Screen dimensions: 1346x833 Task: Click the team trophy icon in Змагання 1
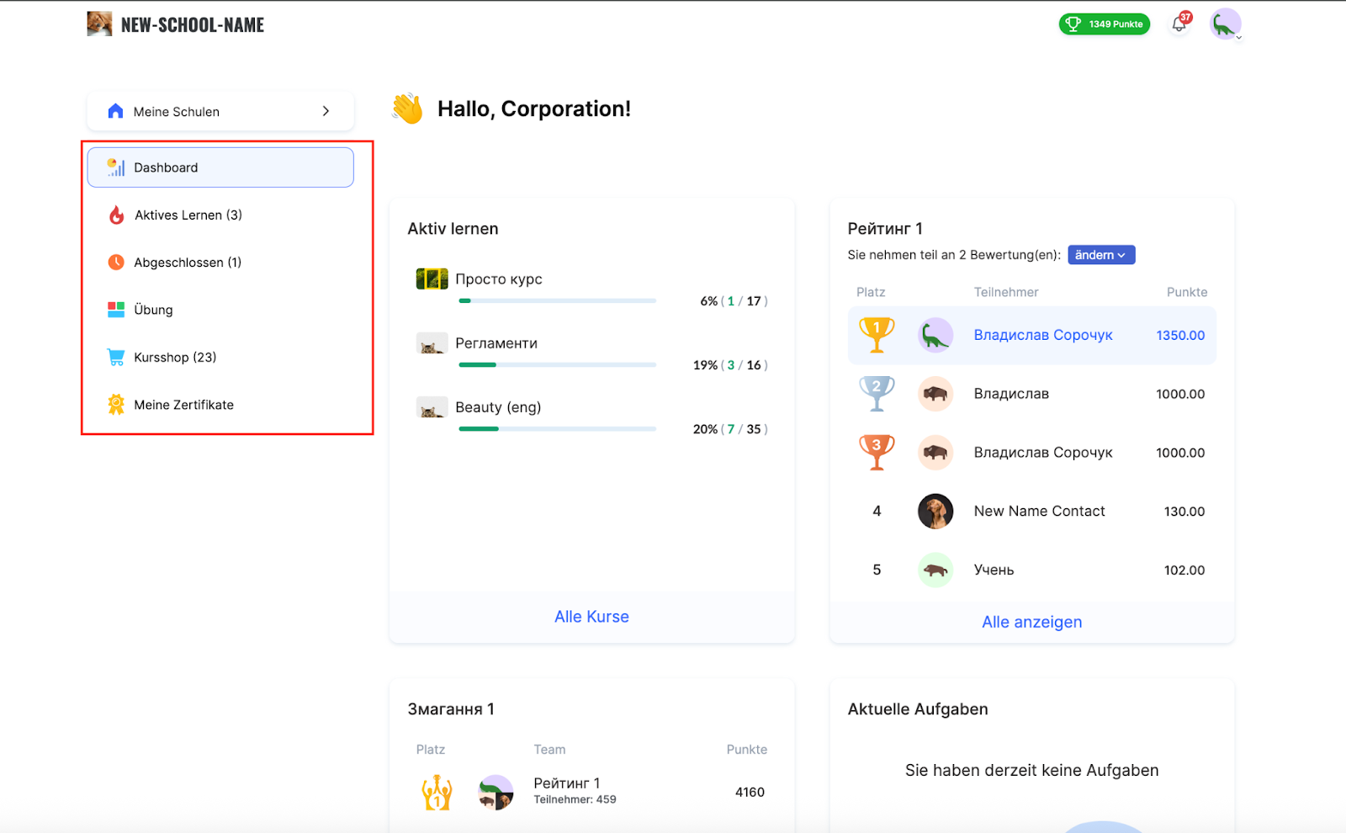point(437,793)
